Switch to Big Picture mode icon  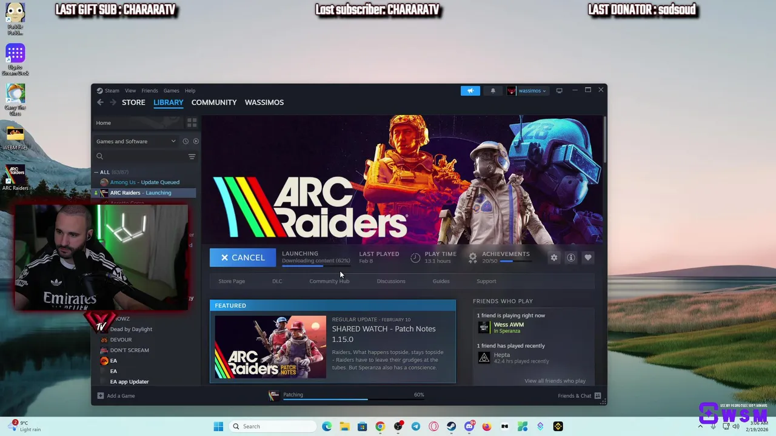[x=559, y=91]
